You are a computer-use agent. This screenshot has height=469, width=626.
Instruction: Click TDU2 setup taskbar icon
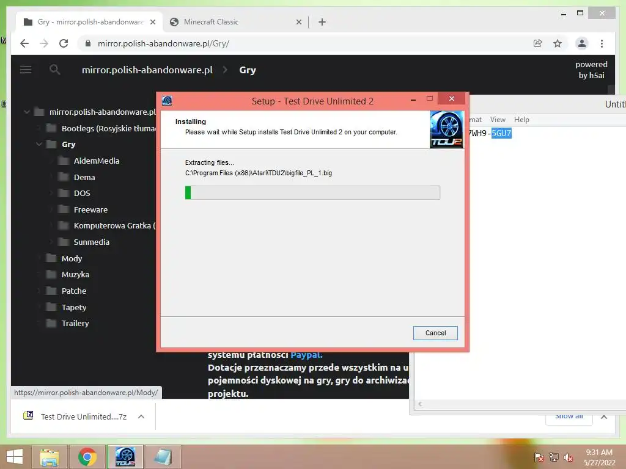pos(125,457)
